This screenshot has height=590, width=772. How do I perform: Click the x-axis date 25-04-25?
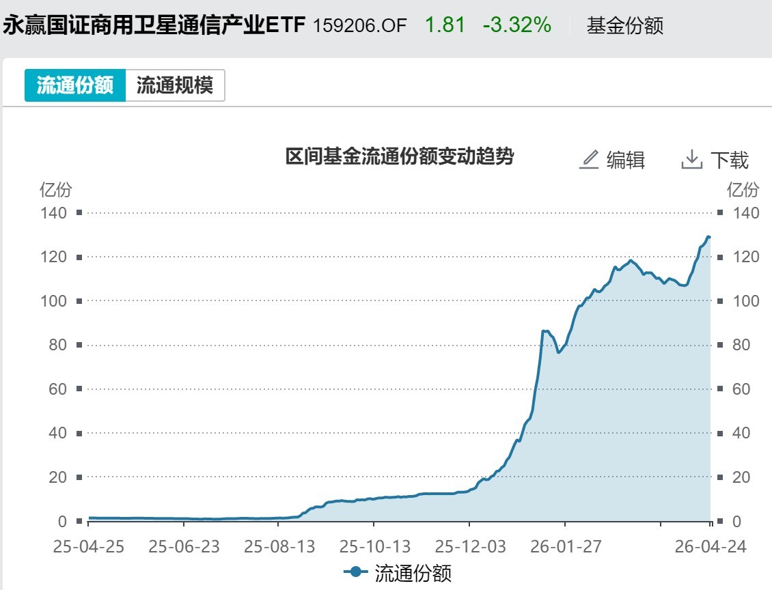pos(89,546)
